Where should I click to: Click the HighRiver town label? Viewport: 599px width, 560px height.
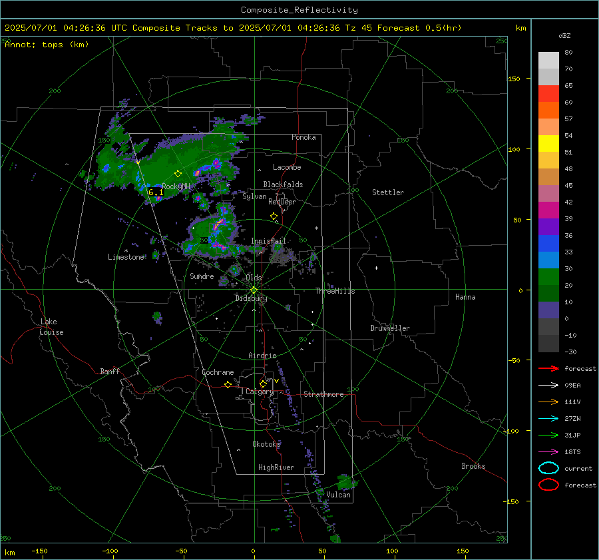tap(276, 467)
